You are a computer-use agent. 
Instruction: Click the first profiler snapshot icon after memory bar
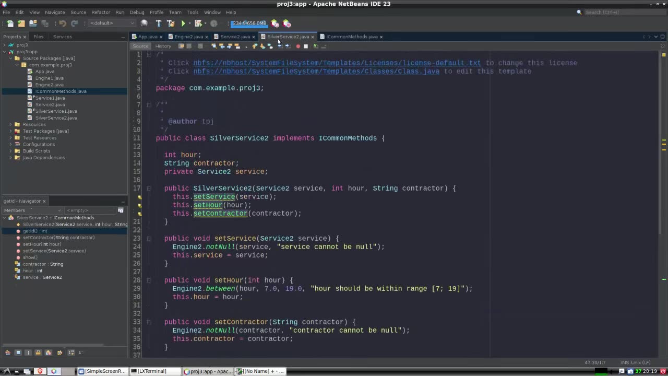point(275,23)
